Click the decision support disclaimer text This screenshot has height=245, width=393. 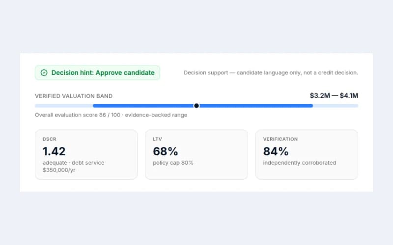pyautogui.click(x=271, y=73)
